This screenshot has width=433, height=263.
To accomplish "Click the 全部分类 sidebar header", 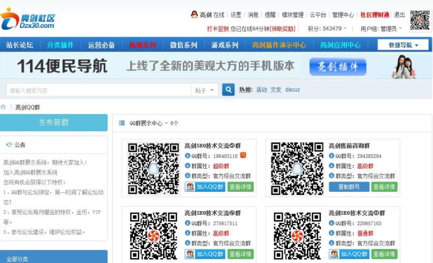I will tap(53, 257).
